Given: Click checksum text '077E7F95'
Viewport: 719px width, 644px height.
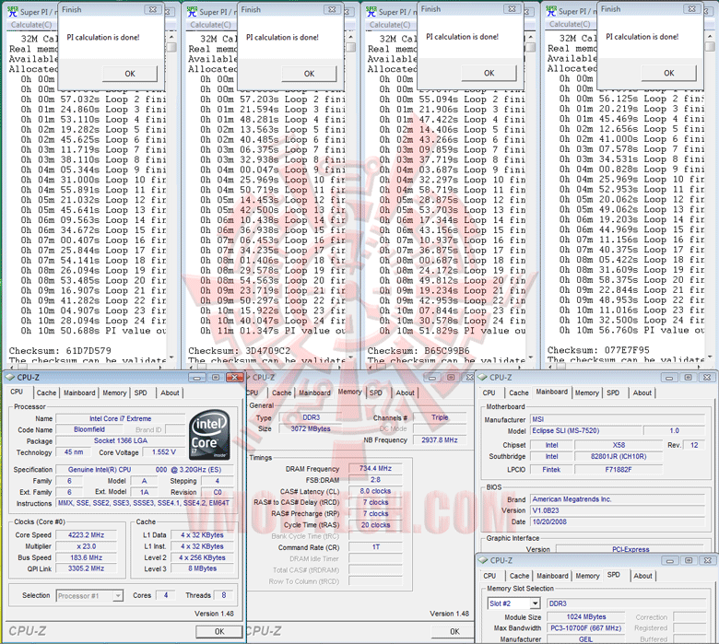Looking at the screenshot, I should pyautogui.click(x=627, y=350).
